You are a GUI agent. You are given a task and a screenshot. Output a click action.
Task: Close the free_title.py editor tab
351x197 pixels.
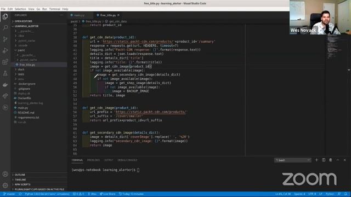pos(118,15)
